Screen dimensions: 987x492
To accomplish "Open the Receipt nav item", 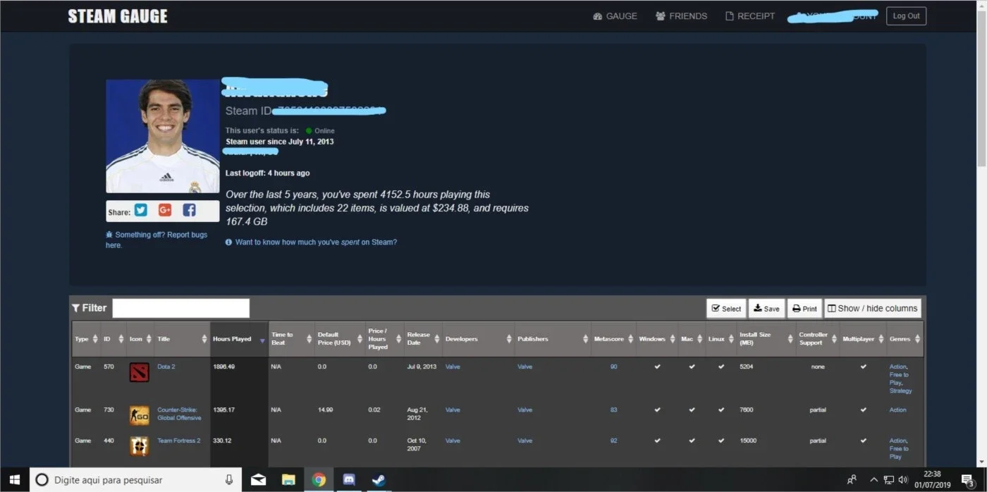I will [x=750, y=16].
